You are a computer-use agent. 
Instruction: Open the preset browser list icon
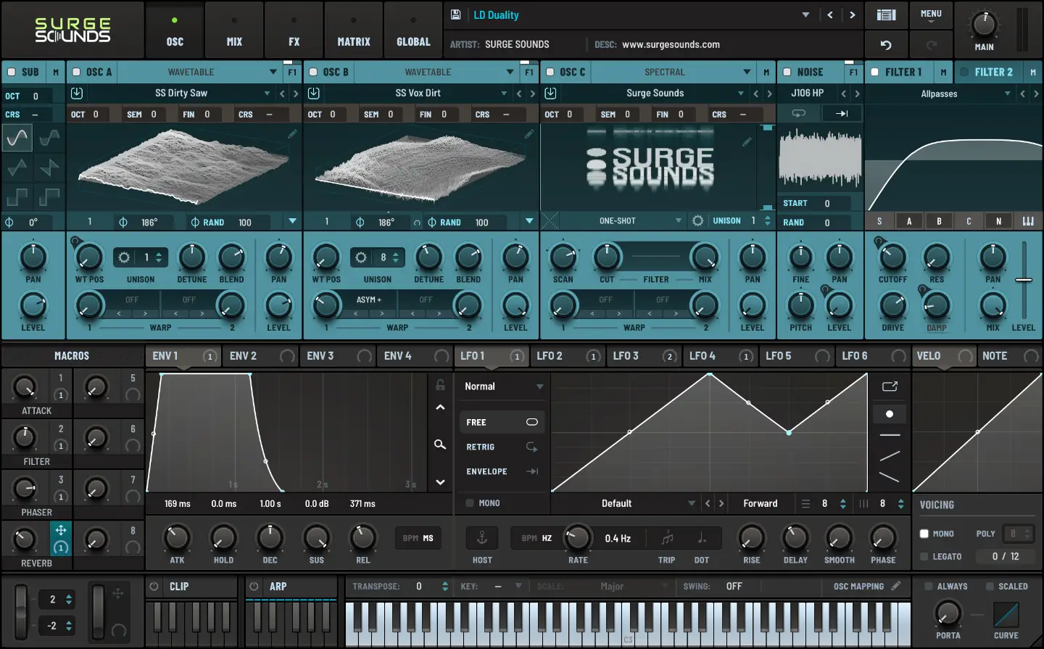886,15
